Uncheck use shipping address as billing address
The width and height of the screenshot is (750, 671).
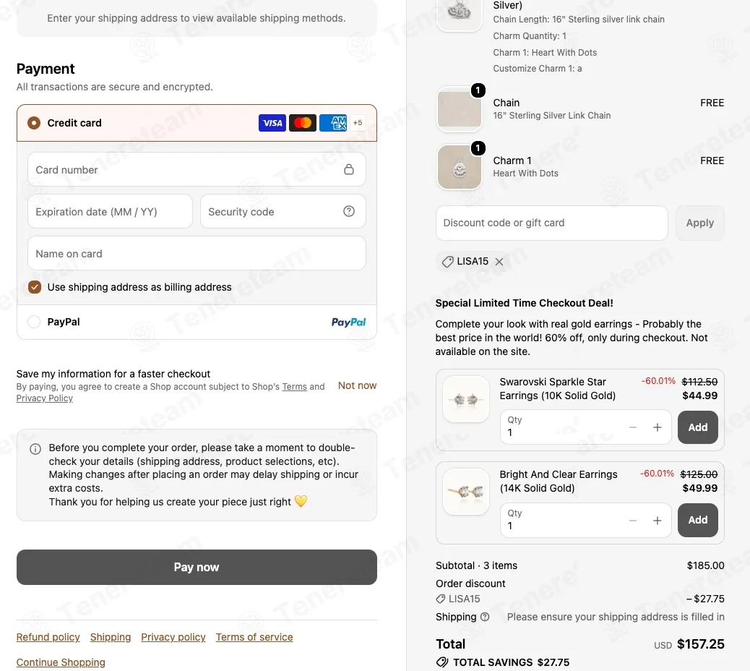[35, 287]
